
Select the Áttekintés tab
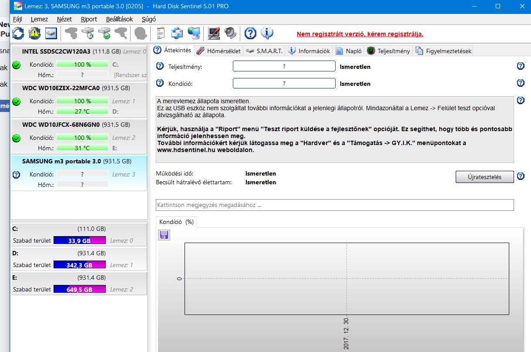[172, 50]
